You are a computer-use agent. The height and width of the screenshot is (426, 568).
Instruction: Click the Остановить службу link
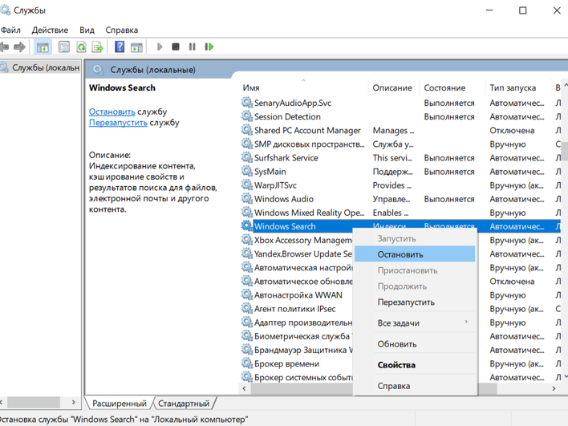point(112,112)
